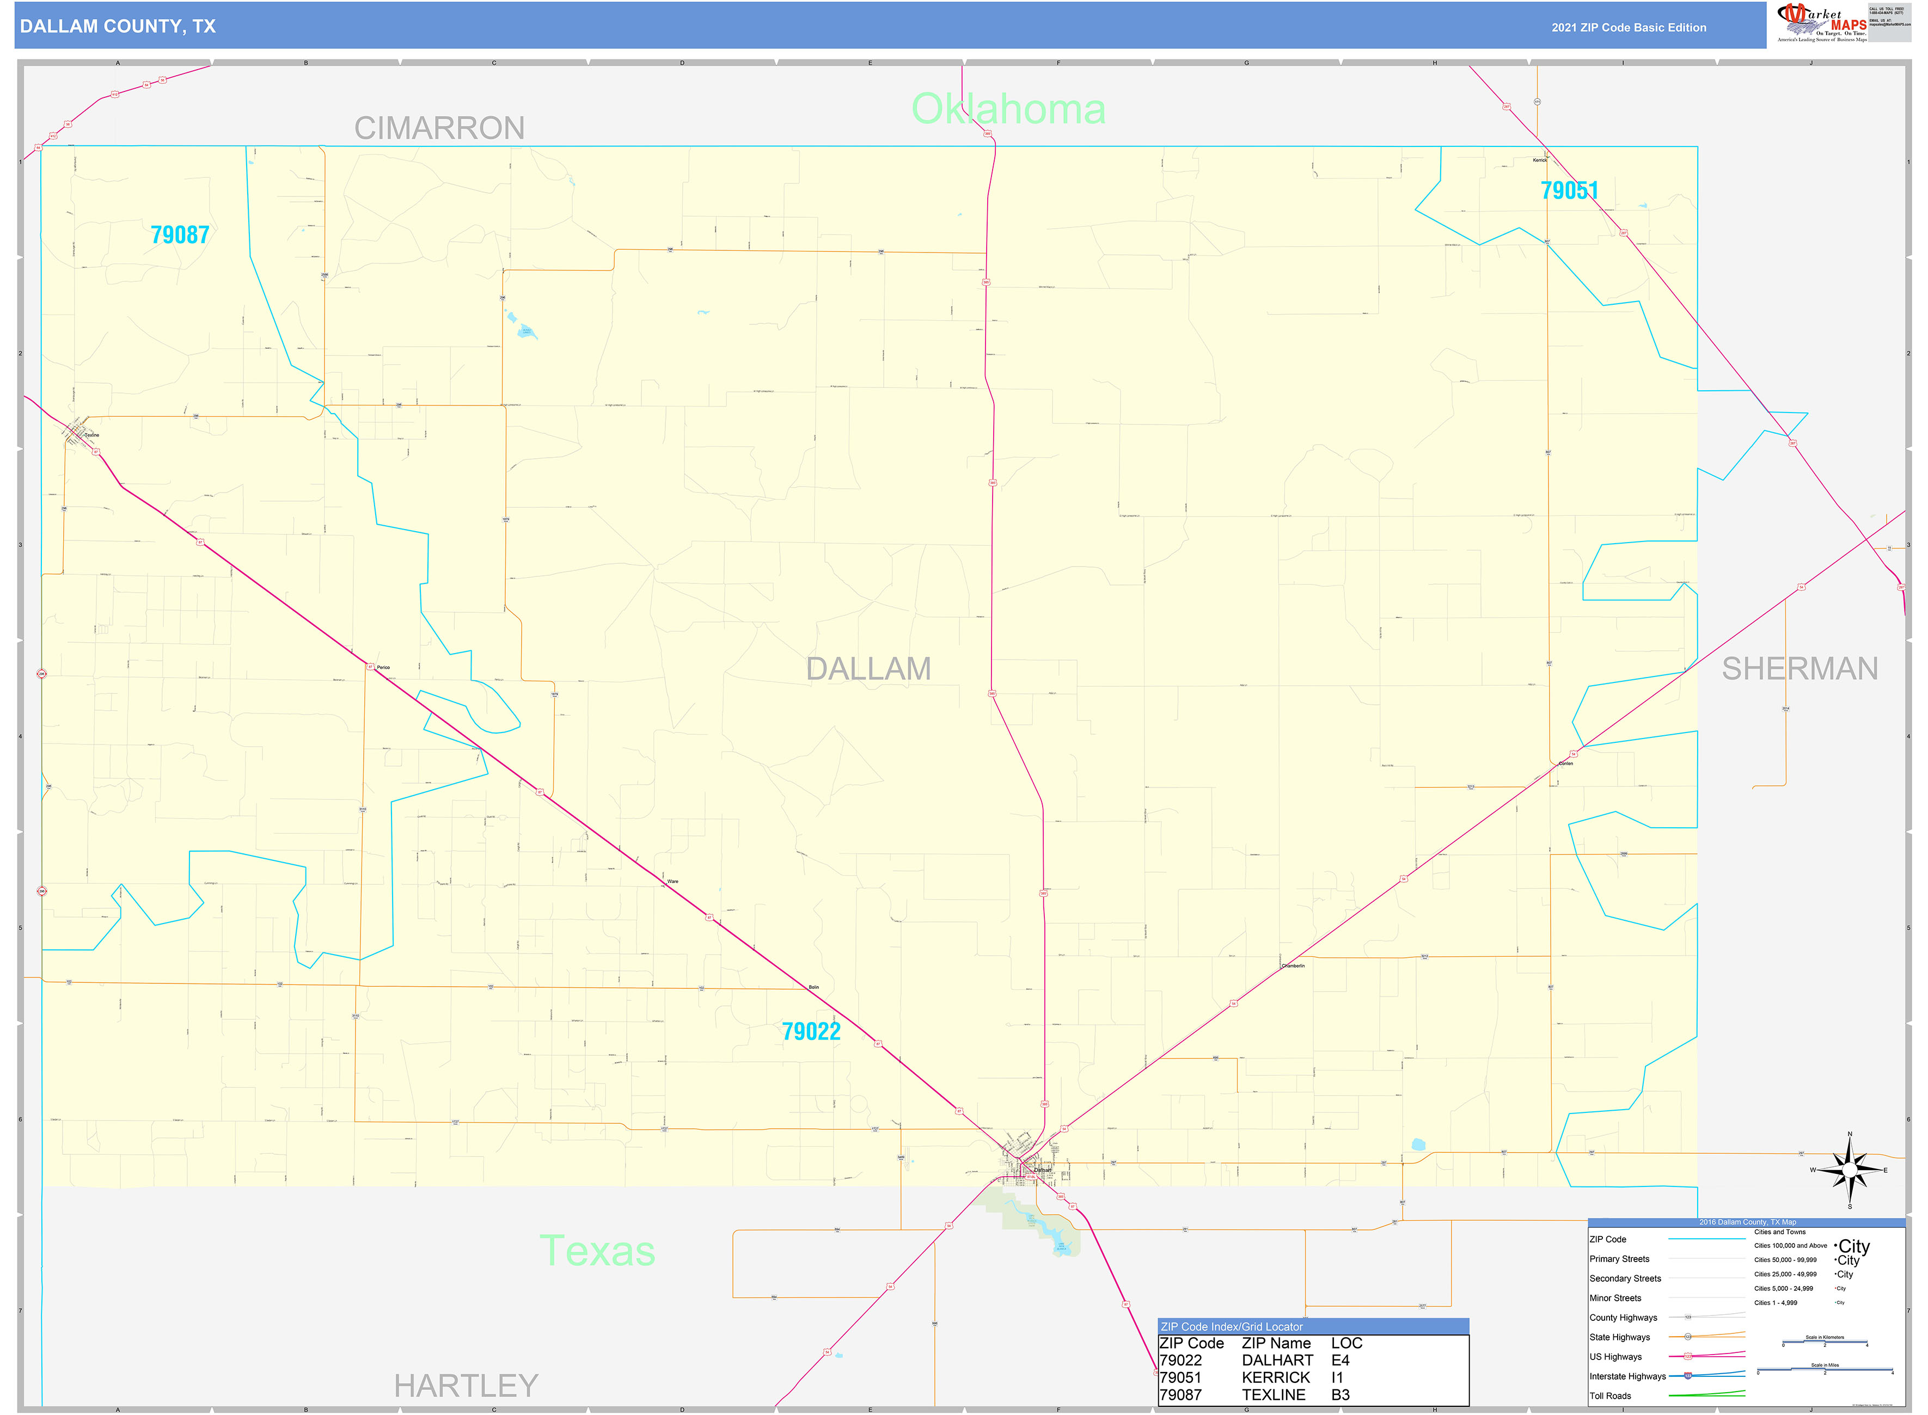This screenshot has width=1928, height=1415.
Task: Open the 2016 Dallam County TX Map header
Action: click(1748, 1222)
